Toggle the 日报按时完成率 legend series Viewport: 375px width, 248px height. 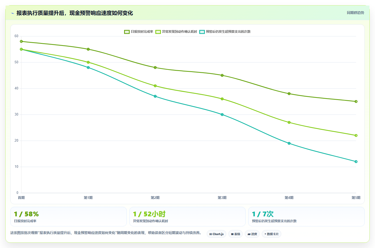[x=139, y=32]
